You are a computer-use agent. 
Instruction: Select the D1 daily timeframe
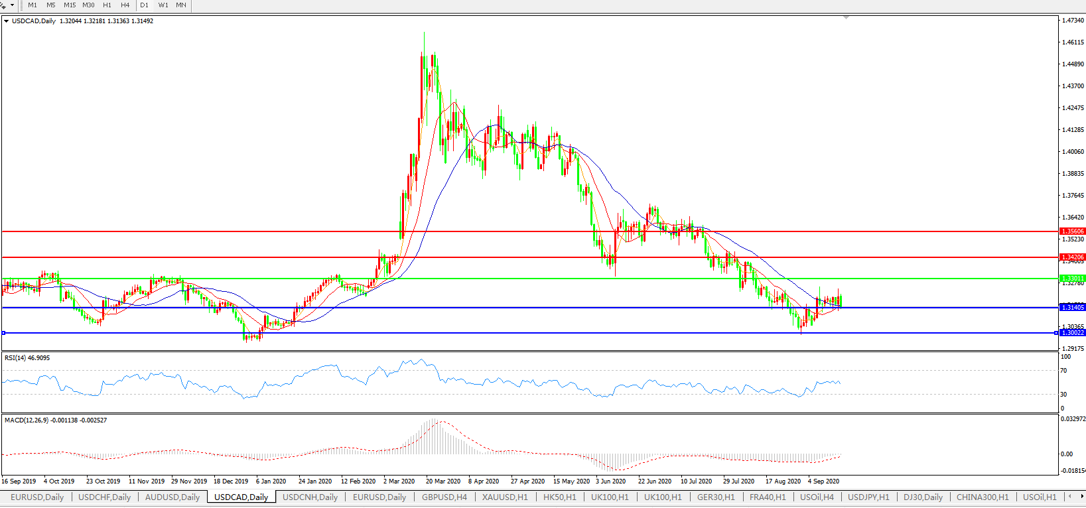(x=145, y=5)
